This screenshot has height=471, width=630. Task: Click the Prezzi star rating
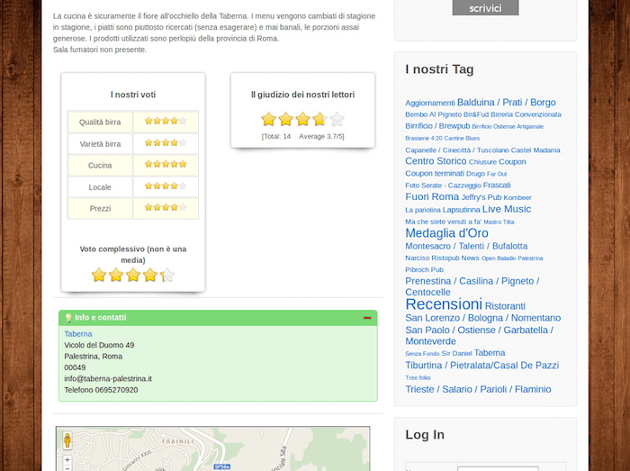coord(166,207)
